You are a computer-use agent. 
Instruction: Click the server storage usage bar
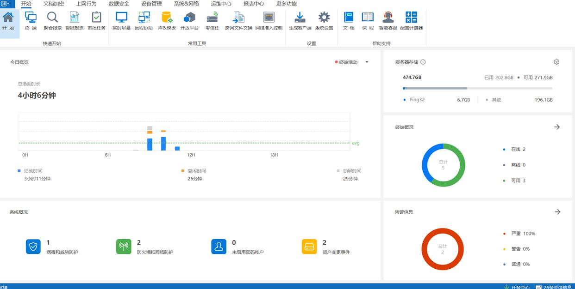pos(477,88)
